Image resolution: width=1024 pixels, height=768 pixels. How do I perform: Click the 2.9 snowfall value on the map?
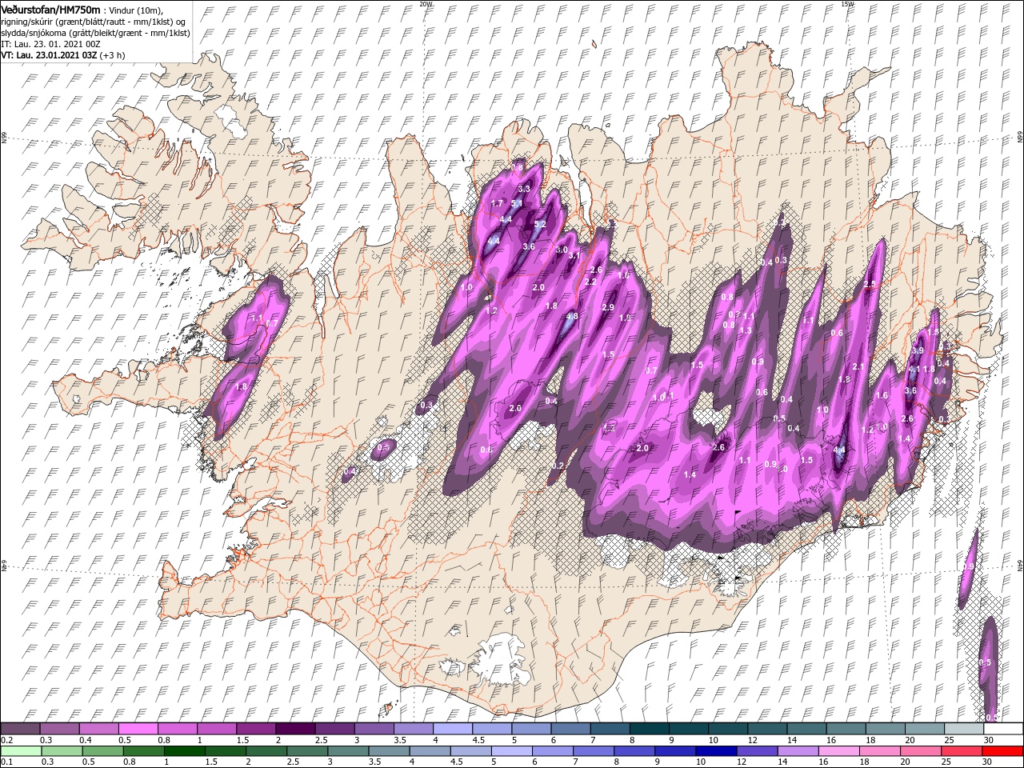607,307
